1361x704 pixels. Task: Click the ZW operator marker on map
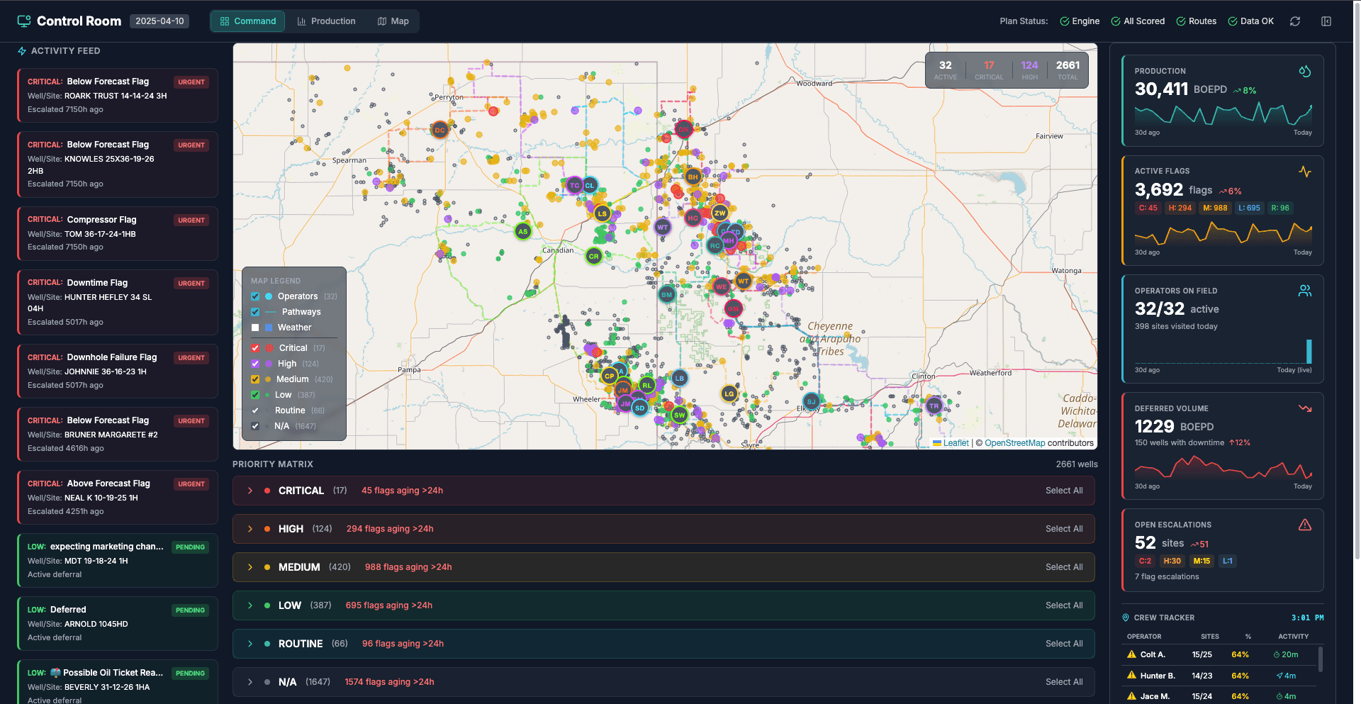click(x=720, y=213)
